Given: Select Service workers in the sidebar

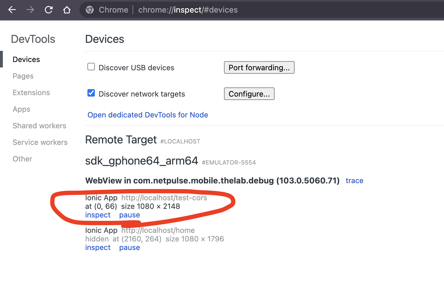Looking at the screenshot, I should coord(40,142).
